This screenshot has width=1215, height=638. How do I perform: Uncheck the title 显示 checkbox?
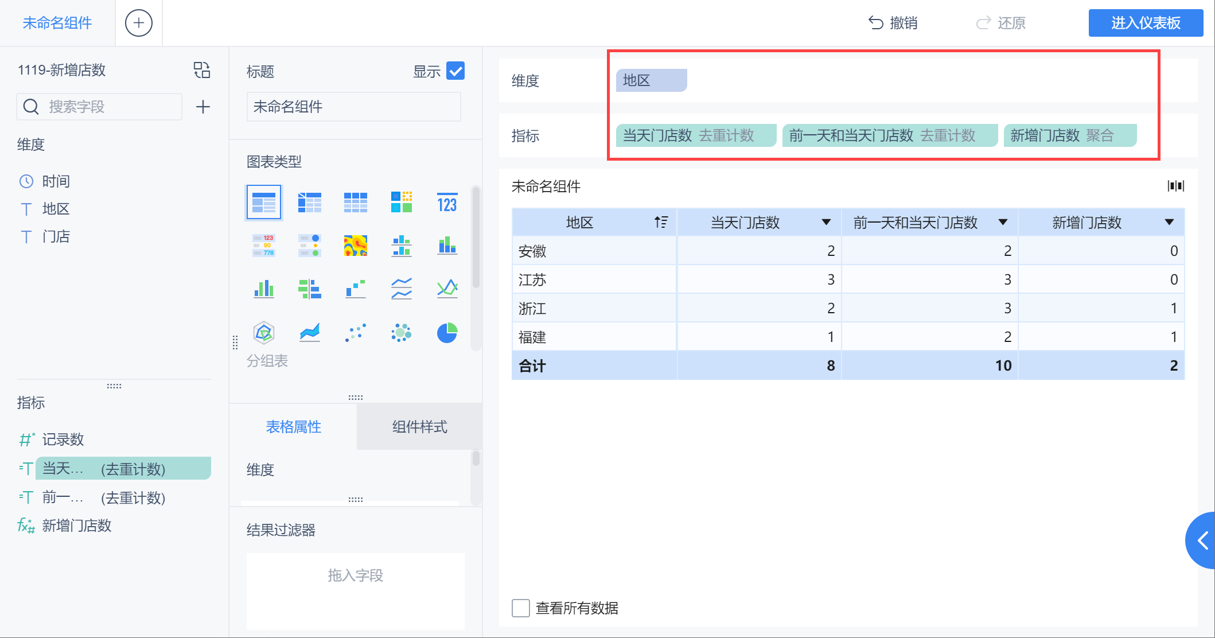coord(455,71)
